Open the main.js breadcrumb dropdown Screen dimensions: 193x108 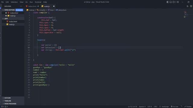32,10
